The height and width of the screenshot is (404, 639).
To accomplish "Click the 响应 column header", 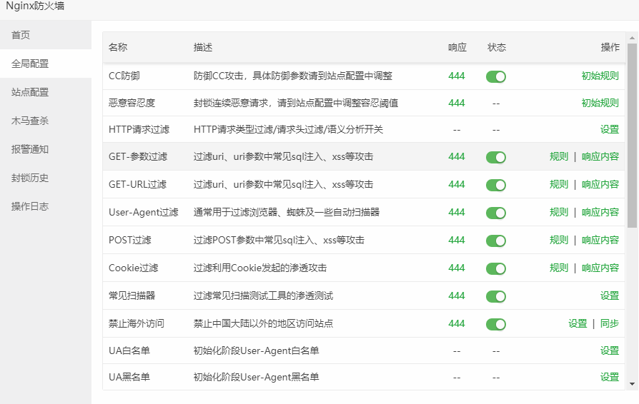I will pyautogui.click(x=457, y=47).
